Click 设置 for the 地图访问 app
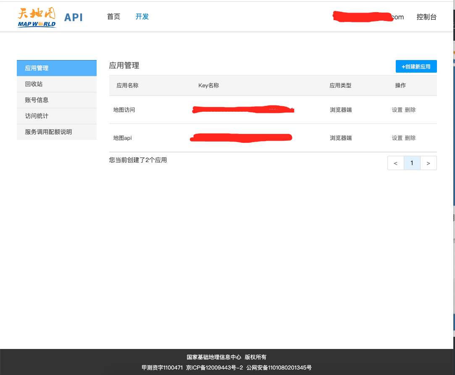Screen dimensions: 455x375 397,110
